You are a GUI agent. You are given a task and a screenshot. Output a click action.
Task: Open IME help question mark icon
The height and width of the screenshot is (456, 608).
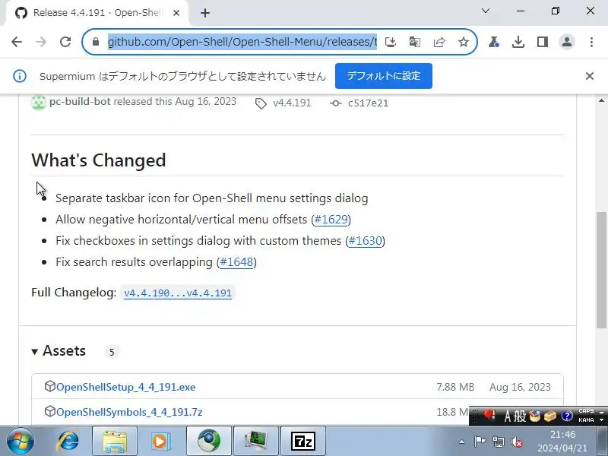(567, 416)
